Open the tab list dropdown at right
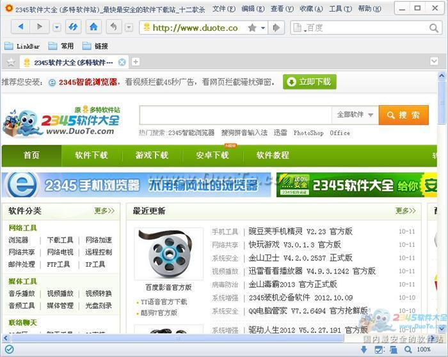448x357 pixels. coord(434,61)
